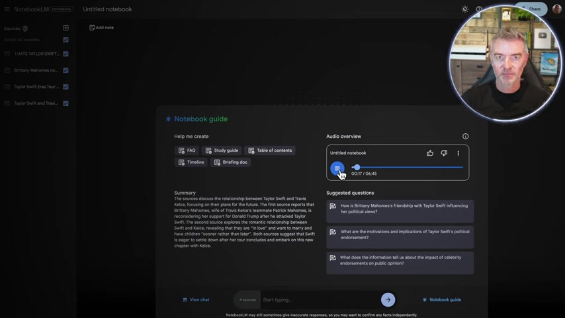Click the Add note button
The image size is (565, 318).
point(101,27)
